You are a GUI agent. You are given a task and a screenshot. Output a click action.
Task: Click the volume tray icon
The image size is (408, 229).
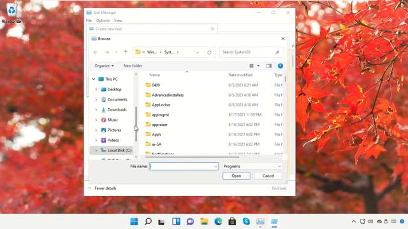click(370, 221)
